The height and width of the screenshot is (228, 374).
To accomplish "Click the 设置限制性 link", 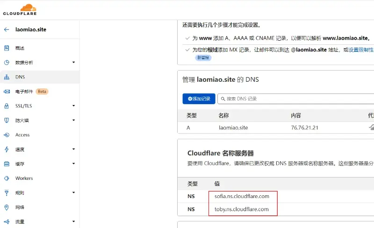I will 360,50.
